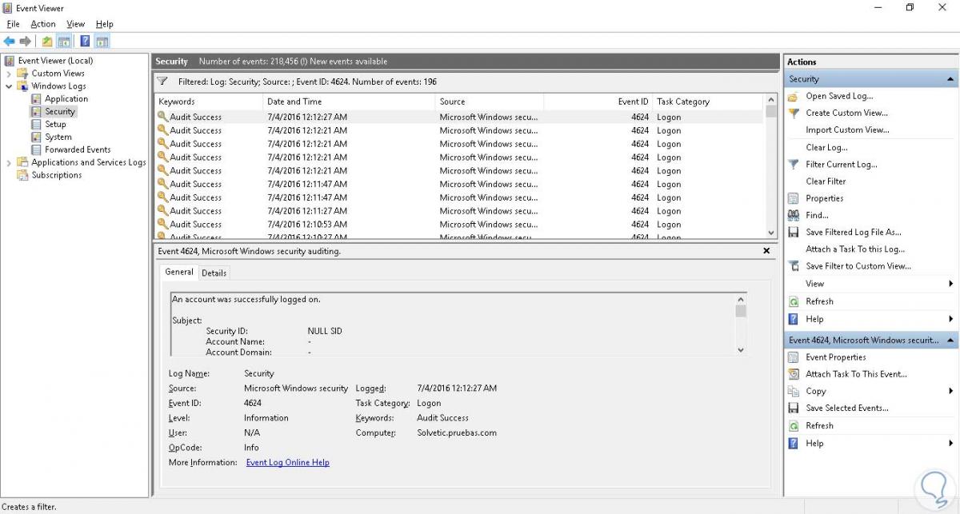The width and height of the screenshot is (960, 514).
Task: Click the Up one level toolbar icon
Action: pos(47,42)
